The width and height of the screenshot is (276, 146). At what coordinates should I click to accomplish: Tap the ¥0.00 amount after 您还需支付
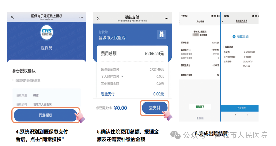(121, 108)
